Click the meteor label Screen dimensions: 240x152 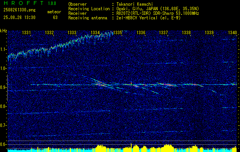tap(54, 12)
